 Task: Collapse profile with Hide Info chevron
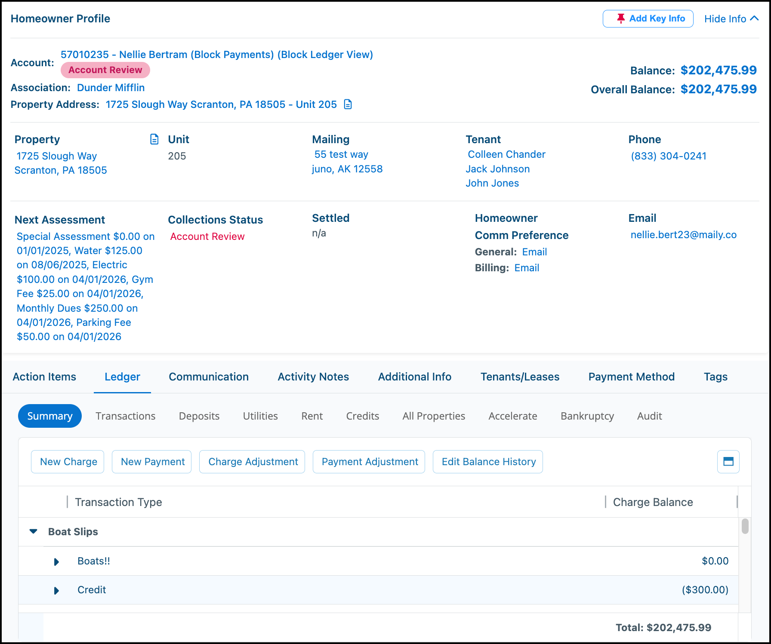(754, 18)
